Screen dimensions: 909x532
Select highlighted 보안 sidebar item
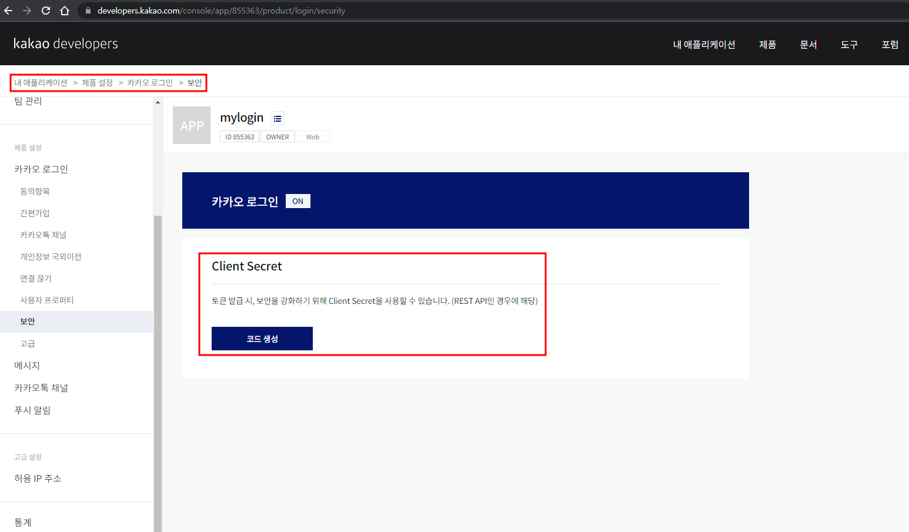pyautogui.click(x=76, y=322)
